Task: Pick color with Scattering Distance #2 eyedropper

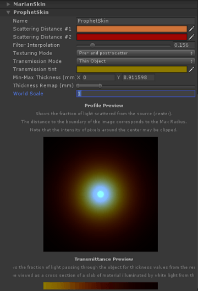Action: tap(192, 37)
